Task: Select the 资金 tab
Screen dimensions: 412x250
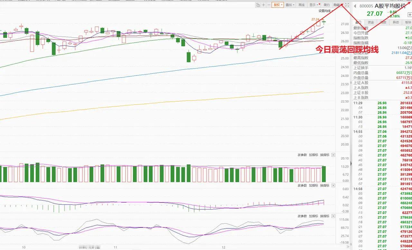Action: pos(371,22)
